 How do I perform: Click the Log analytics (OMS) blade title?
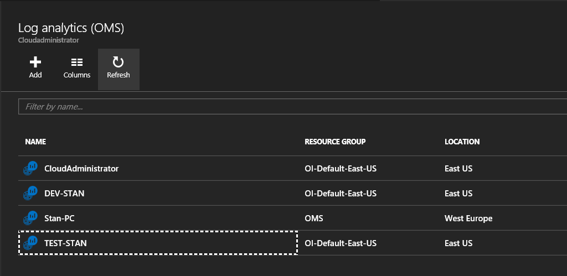click(x=71, y=28)
